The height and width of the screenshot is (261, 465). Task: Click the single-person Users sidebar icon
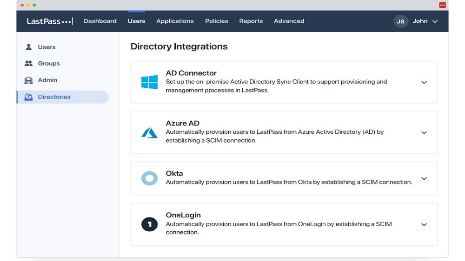click(x=28, y=47)
